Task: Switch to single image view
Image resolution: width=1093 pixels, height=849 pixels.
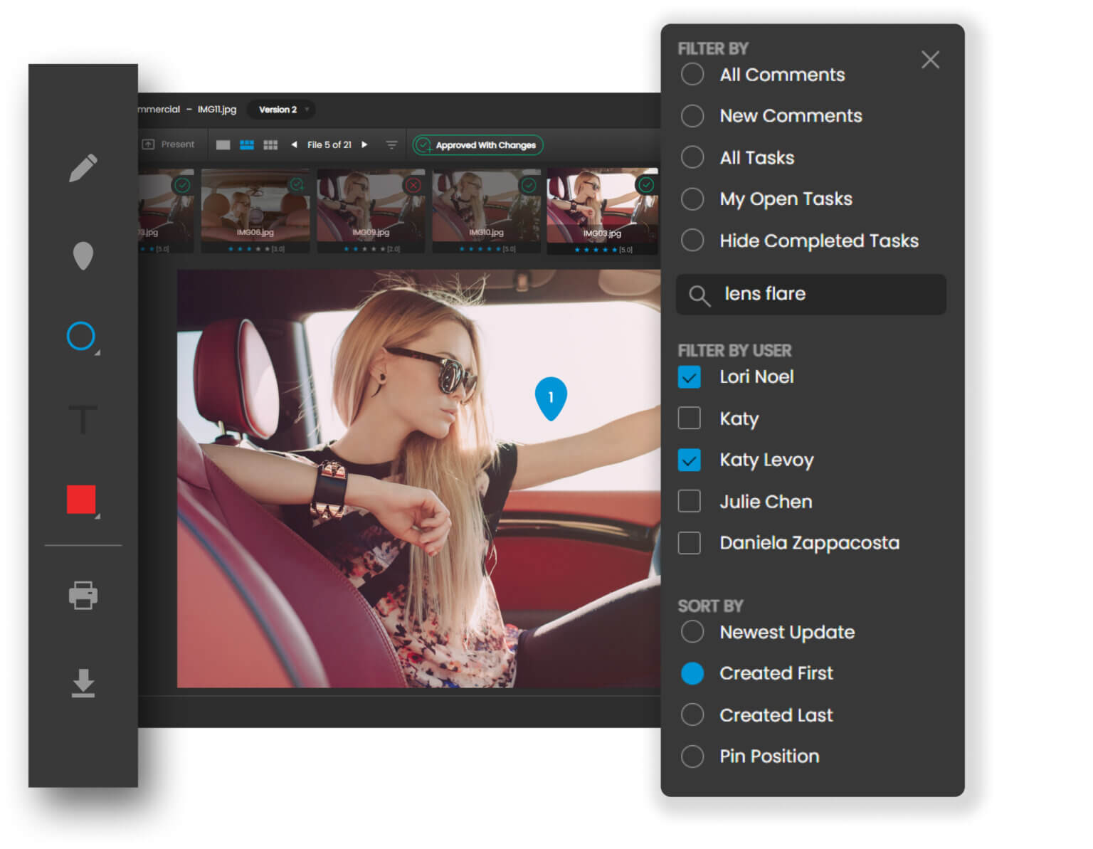Action: tap(222, 144)
